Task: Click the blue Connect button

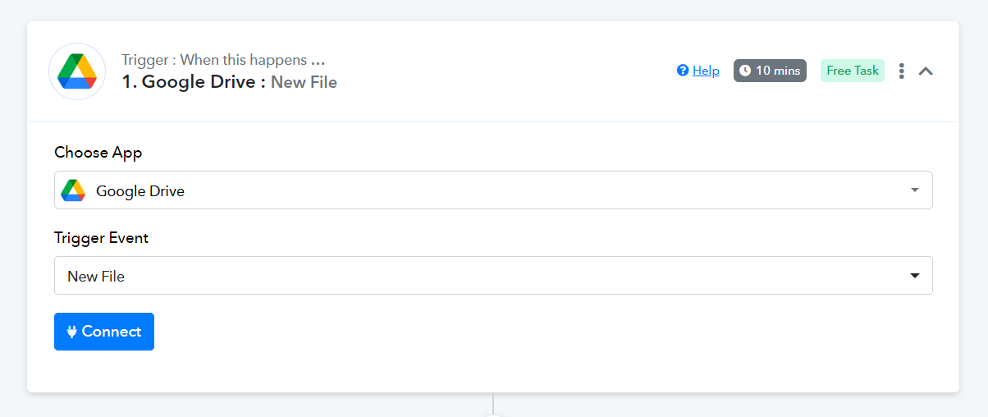Action: (104, 332)
